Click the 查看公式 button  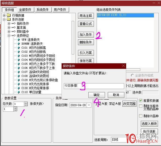86,24
